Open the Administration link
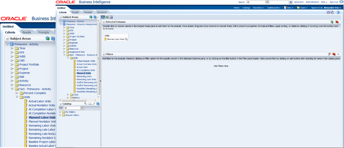The height and width of the screenshot is (148, 344). tap(312, 2)
